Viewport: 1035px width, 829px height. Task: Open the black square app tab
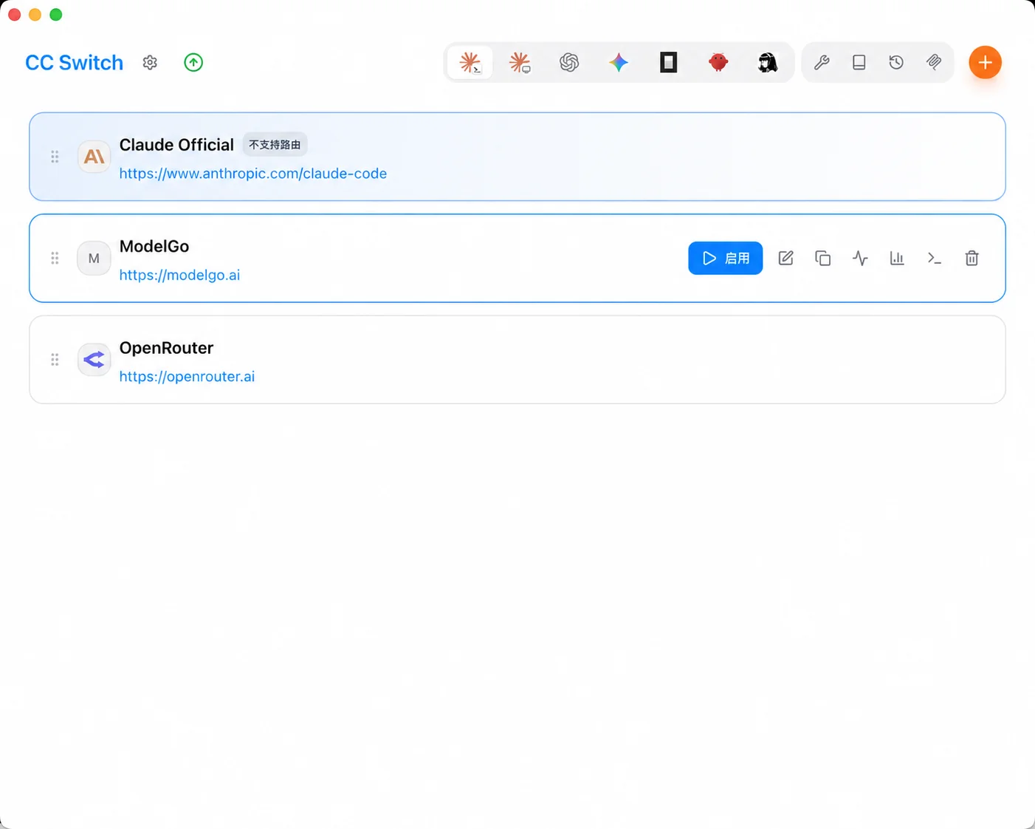668,63
